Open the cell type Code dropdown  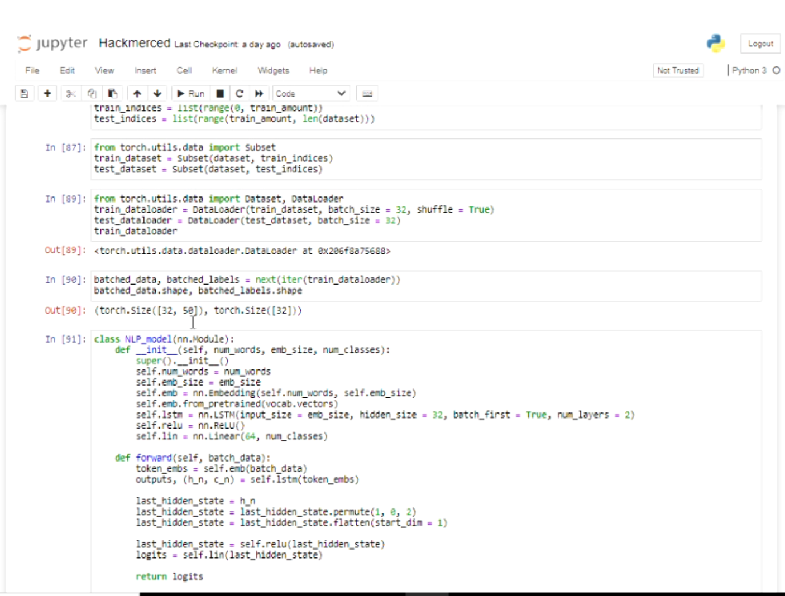[311, 94]
